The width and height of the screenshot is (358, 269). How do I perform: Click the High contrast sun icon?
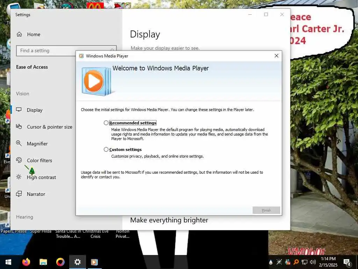point(19,177)
